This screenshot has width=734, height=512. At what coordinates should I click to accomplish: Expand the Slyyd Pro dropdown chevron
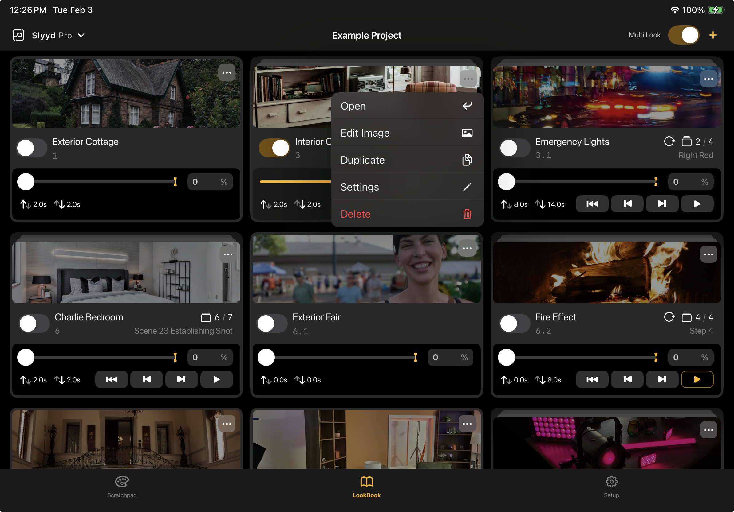[x=81, y=35]
